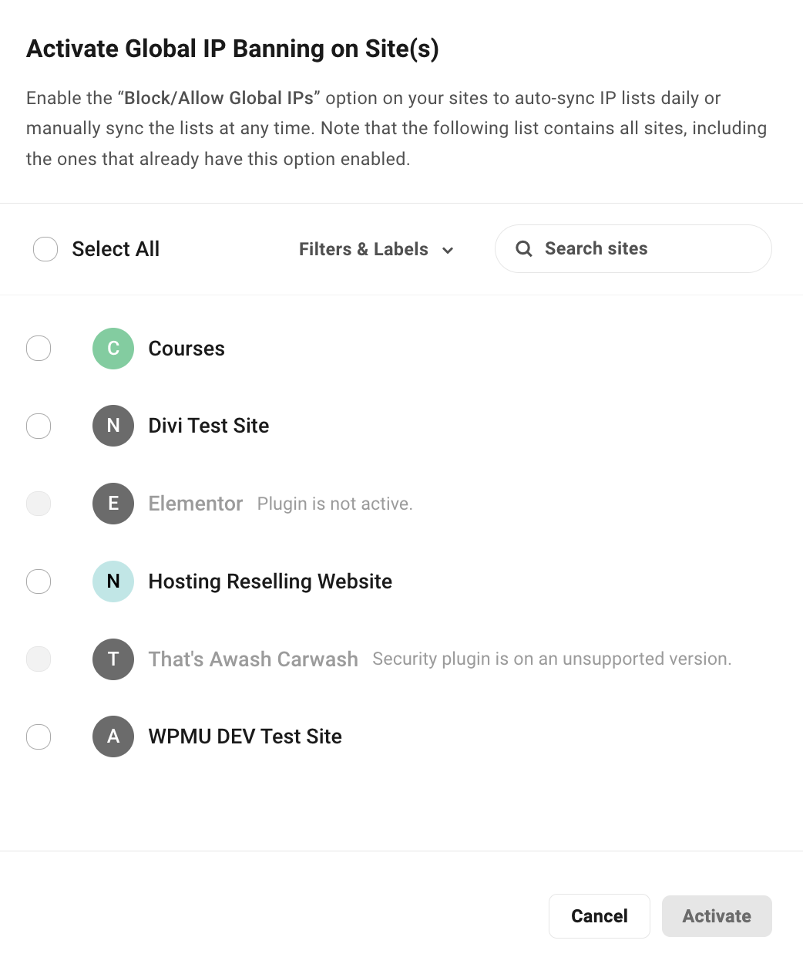Viewport: 803px width, 964px height.
Task: Check the checkbox next to Courses
Action: point(39,349)
